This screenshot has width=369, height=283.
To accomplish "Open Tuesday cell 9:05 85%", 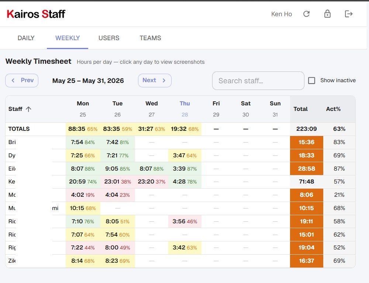I will click(117, 169).
